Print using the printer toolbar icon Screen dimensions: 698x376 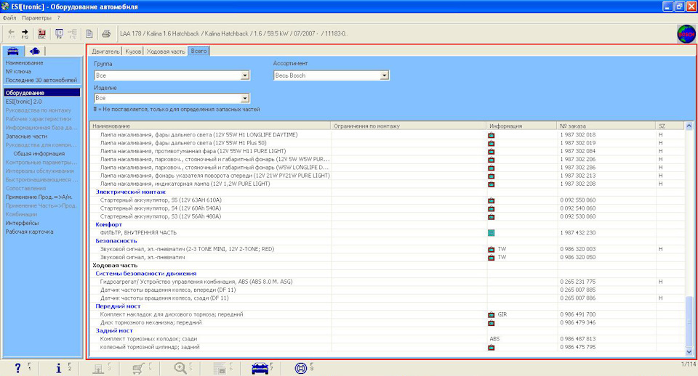coord(106,33)
